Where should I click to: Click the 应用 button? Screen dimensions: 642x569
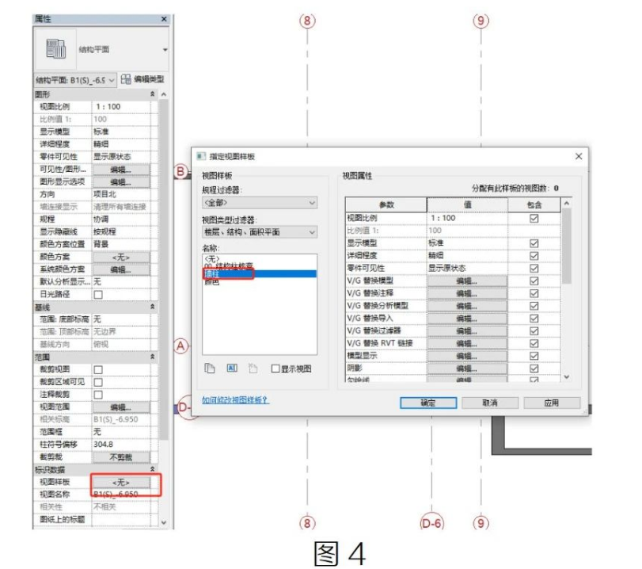[552, 403]
